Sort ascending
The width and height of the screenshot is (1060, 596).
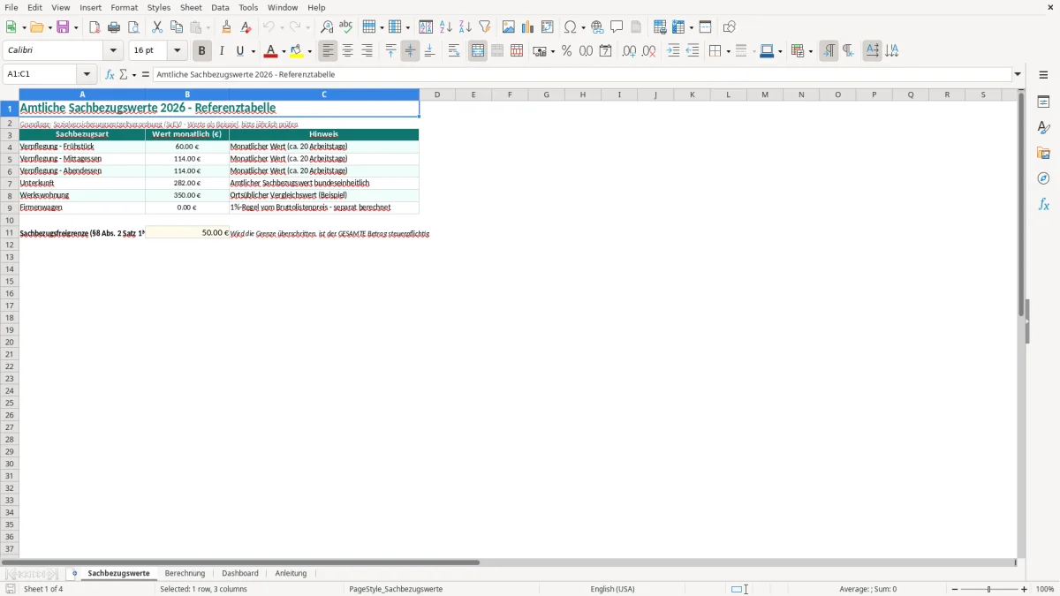(446, 27)
